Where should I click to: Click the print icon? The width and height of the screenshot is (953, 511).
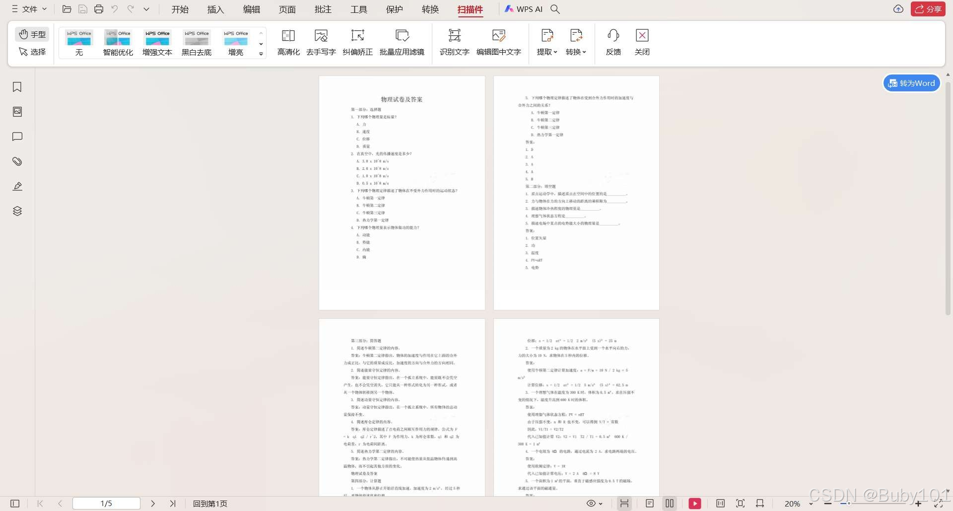99,9
